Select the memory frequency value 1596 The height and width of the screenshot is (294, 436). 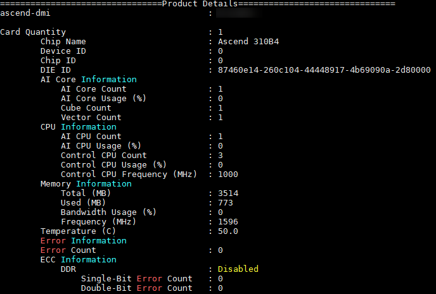pyautogui.click(x=228, y=222)
